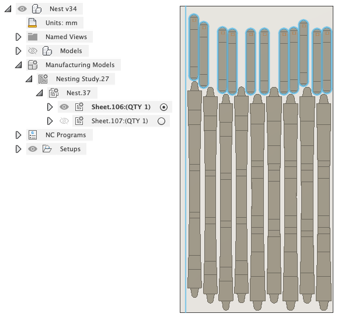Select Nest.37 label

pos(79,93)
